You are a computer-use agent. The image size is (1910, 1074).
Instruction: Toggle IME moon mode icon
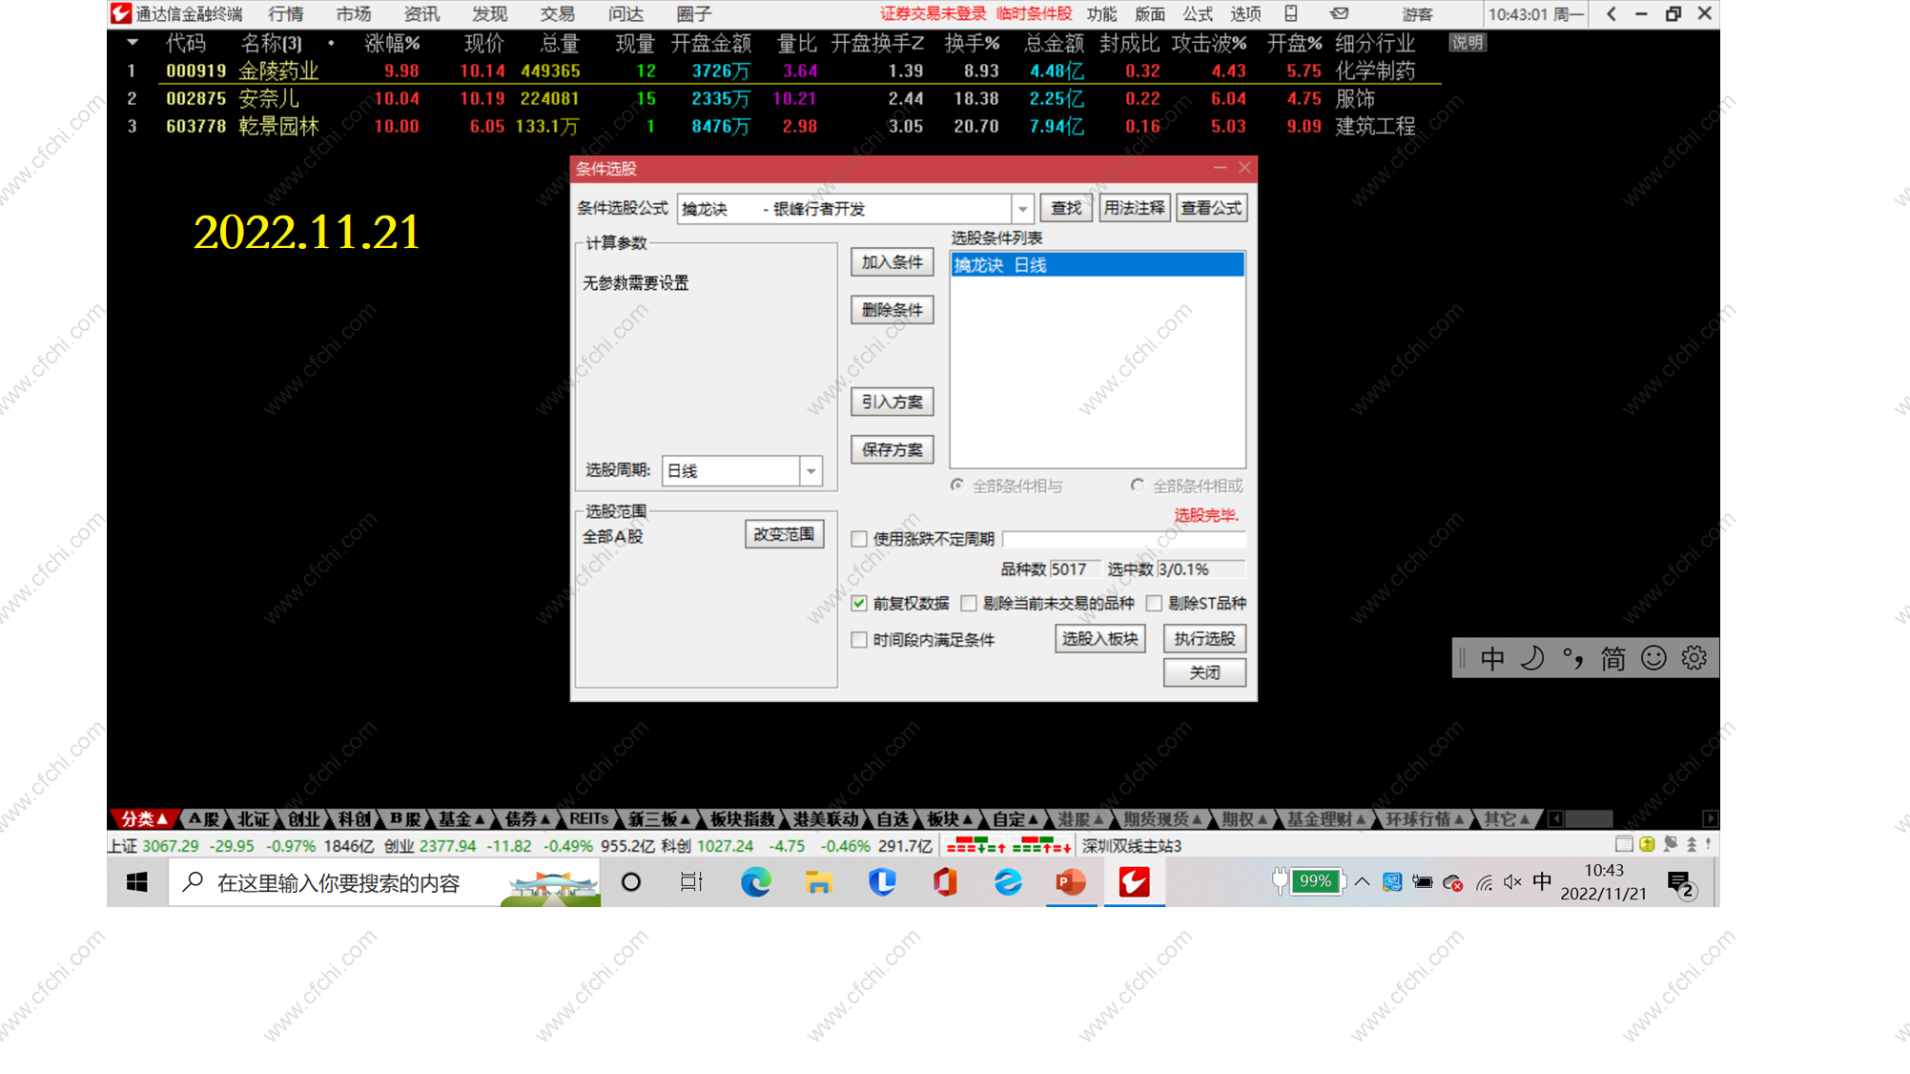click(1531, 658)
